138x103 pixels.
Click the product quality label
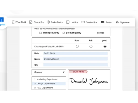tap(74, 33)
